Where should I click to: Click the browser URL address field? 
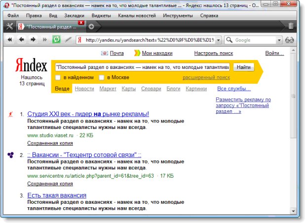tap(150, 40)
